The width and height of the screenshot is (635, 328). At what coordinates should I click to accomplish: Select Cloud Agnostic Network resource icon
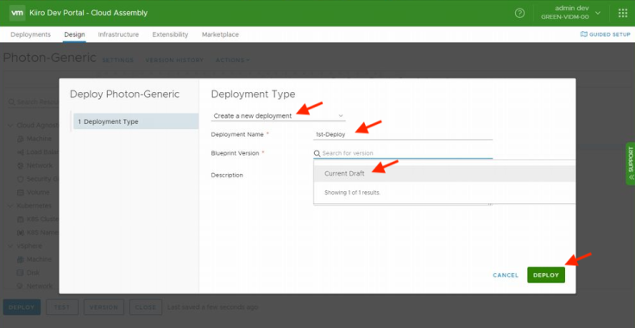click(20, 165)
